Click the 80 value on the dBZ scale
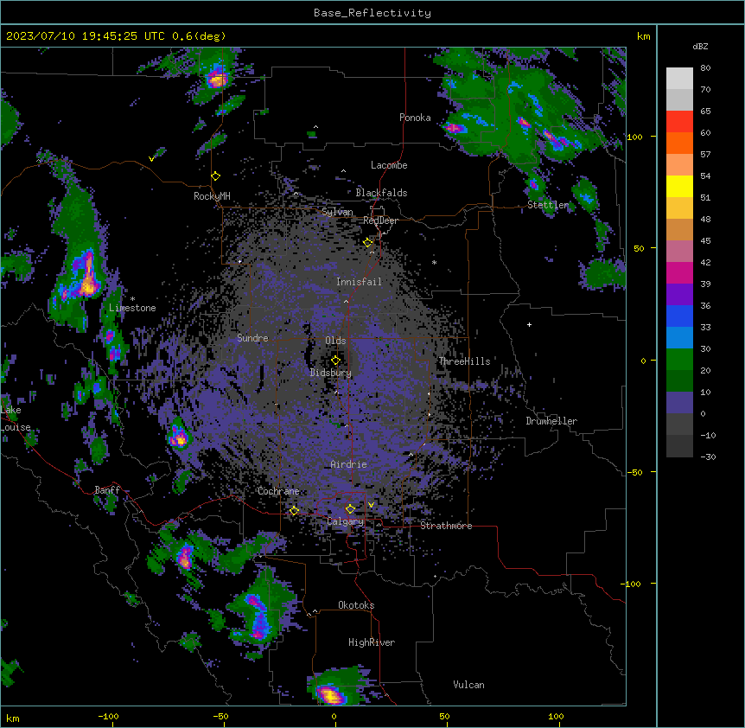 point(705,68)
